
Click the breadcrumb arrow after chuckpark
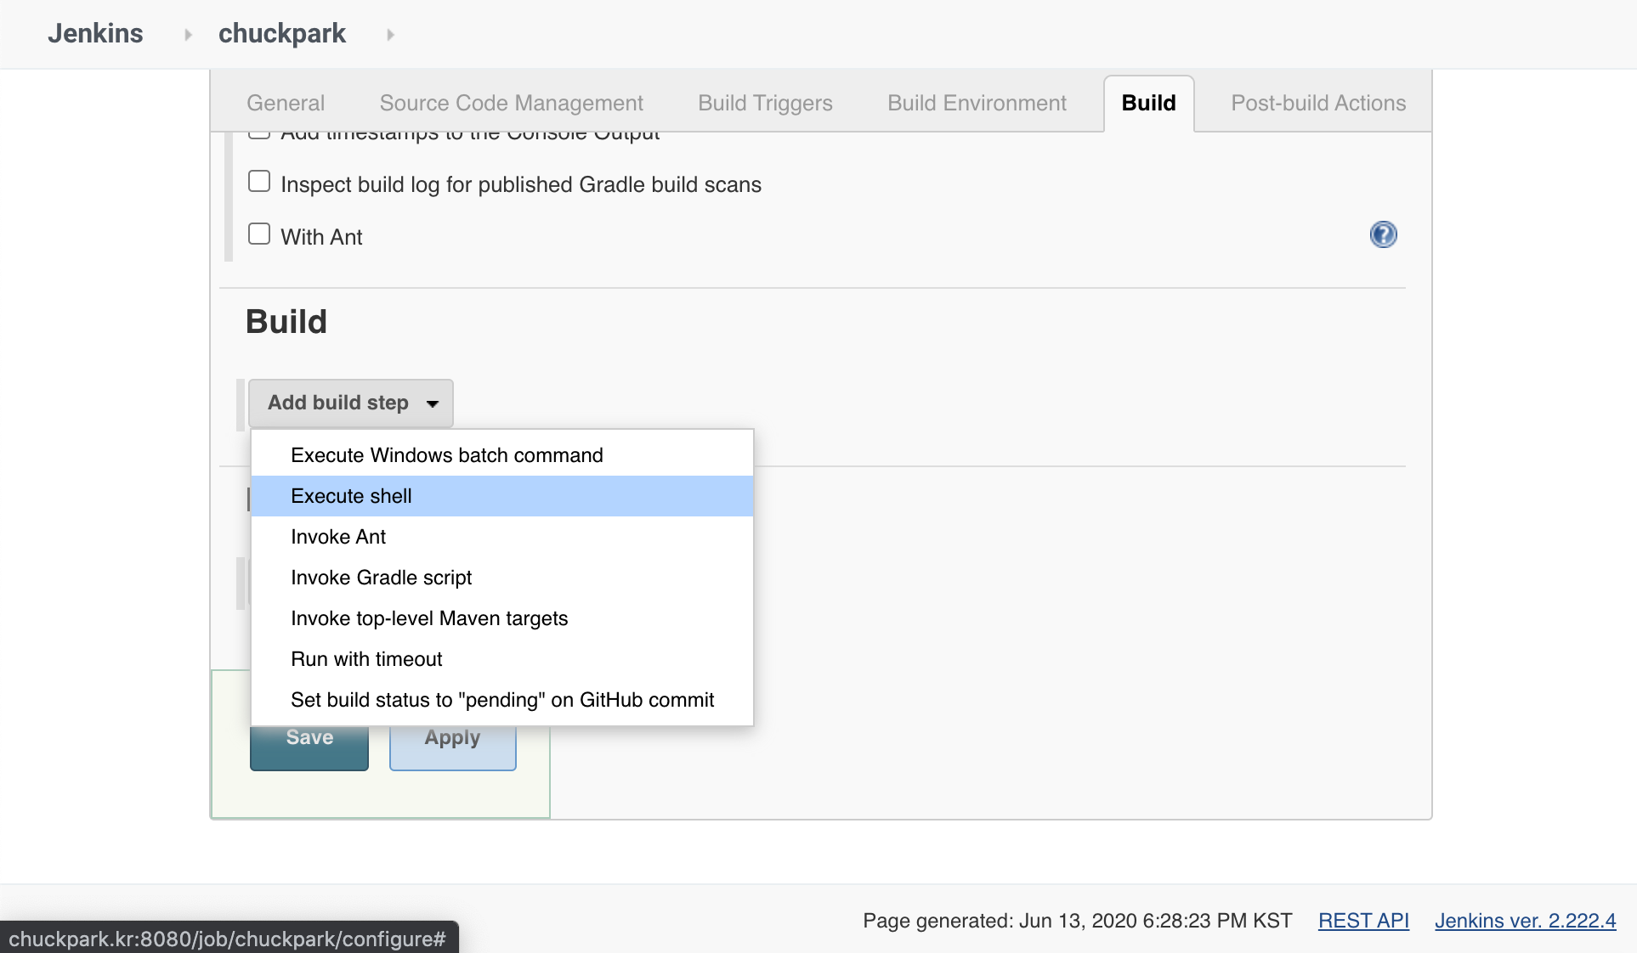[390, 35]
